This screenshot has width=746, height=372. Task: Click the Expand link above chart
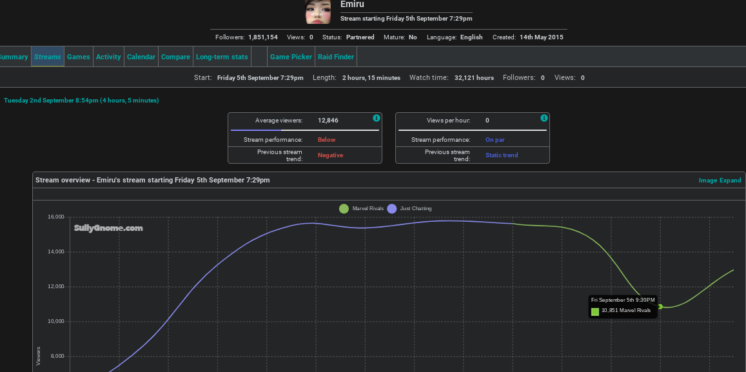[731, 181]
